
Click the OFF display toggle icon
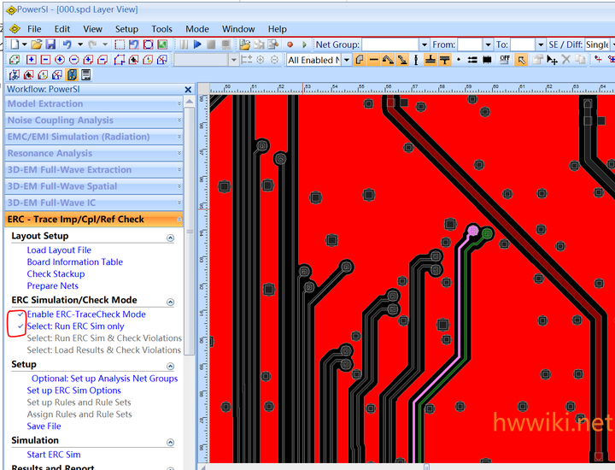[x=505, y=60]
